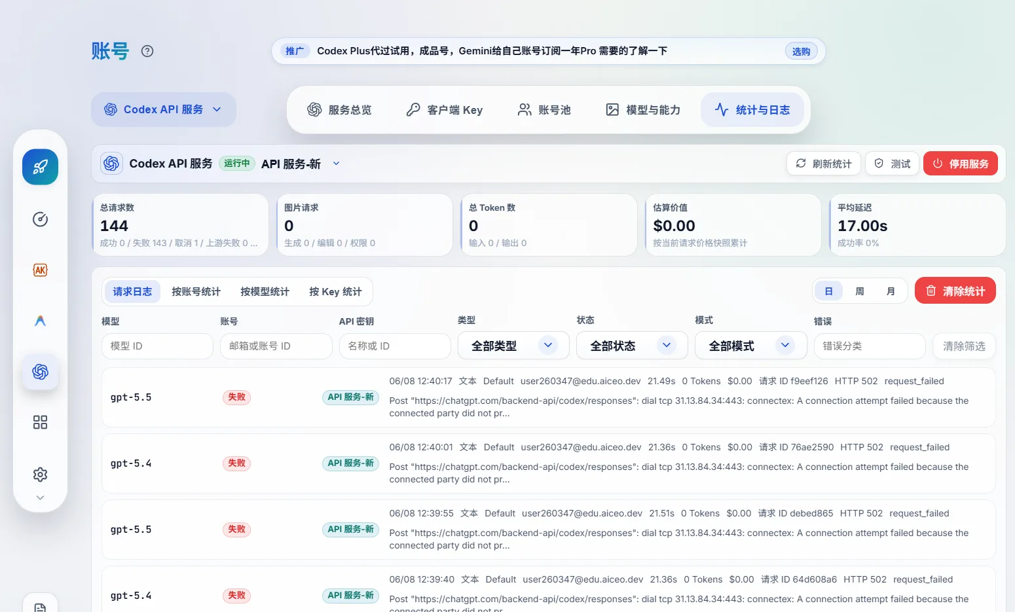Switch to the 服务总览 tab
The height and width of the screenshot is (612, 1015).
click(x=339, y=110)
